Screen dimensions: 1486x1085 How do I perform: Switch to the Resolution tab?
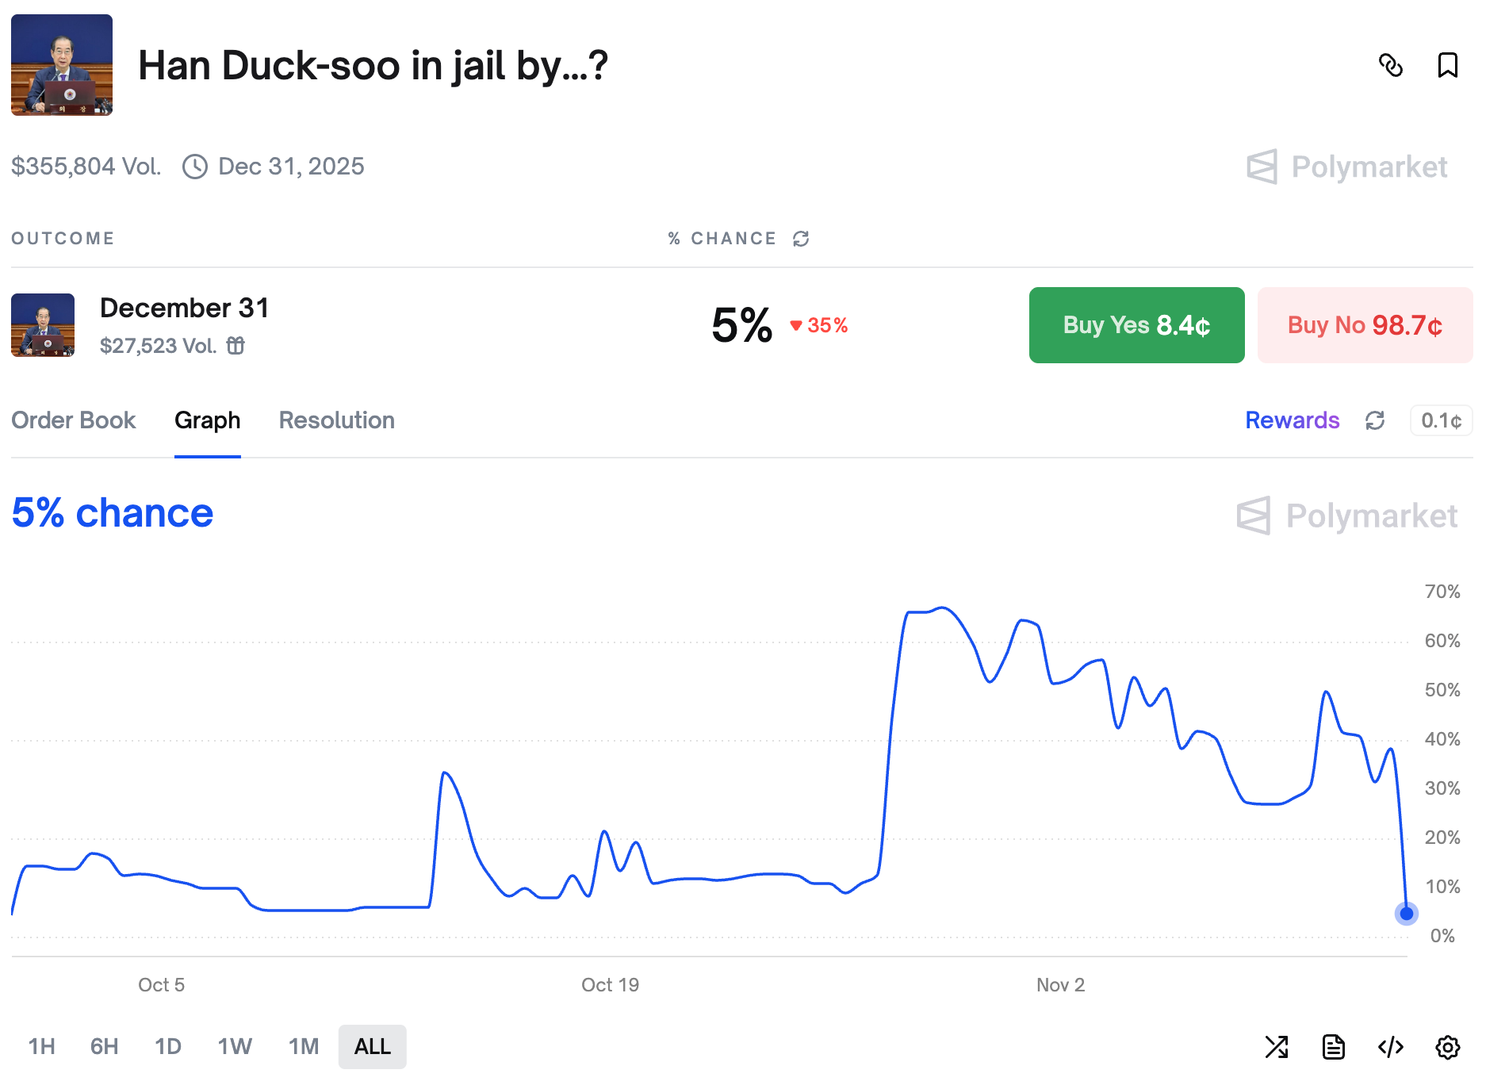coord(337,420)
